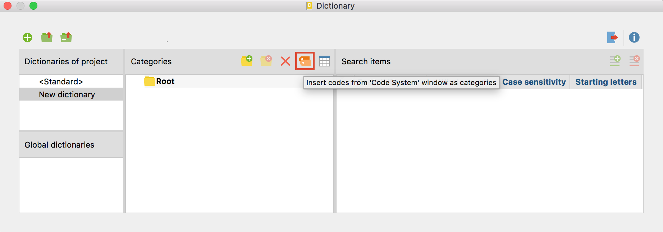Click the Import and add dictionary icon
The width and height of the screenshot is (663, 232).
coord(66,37)
